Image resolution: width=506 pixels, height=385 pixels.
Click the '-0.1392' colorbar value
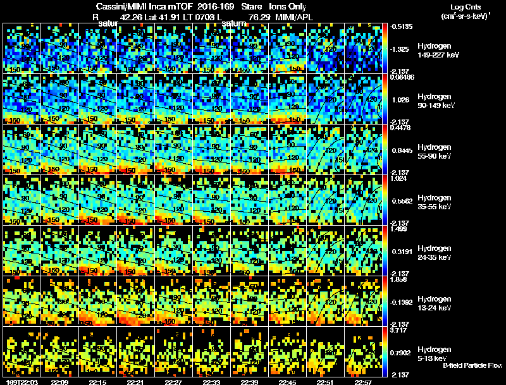(401, 302)
